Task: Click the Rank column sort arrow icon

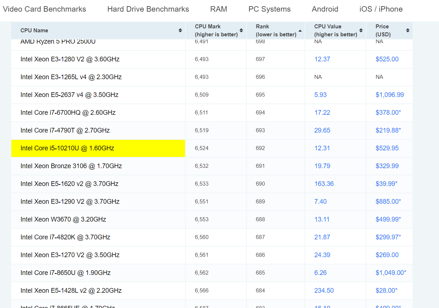Action: click(x=300, y=31)
